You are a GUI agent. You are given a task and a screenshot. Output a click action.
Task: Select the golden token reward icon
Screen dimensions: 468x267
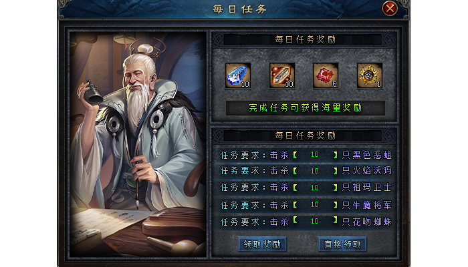pos(370,75)
